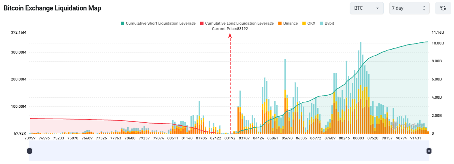The height and width of the screenshot is (164, 454).
Task: Click left range slider handle
Action: click(x=29, y=151)
